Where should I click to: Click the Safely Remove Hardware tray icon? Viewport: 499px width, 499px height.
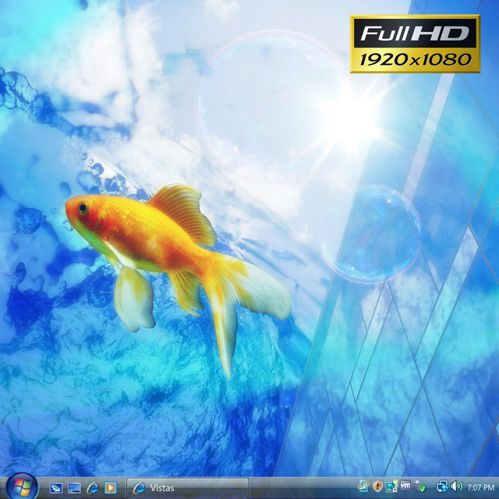(x=421, y=487)
